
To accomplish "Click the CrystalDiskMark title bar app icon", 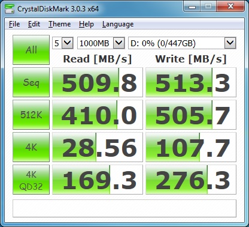I will (x=10, y=9).
